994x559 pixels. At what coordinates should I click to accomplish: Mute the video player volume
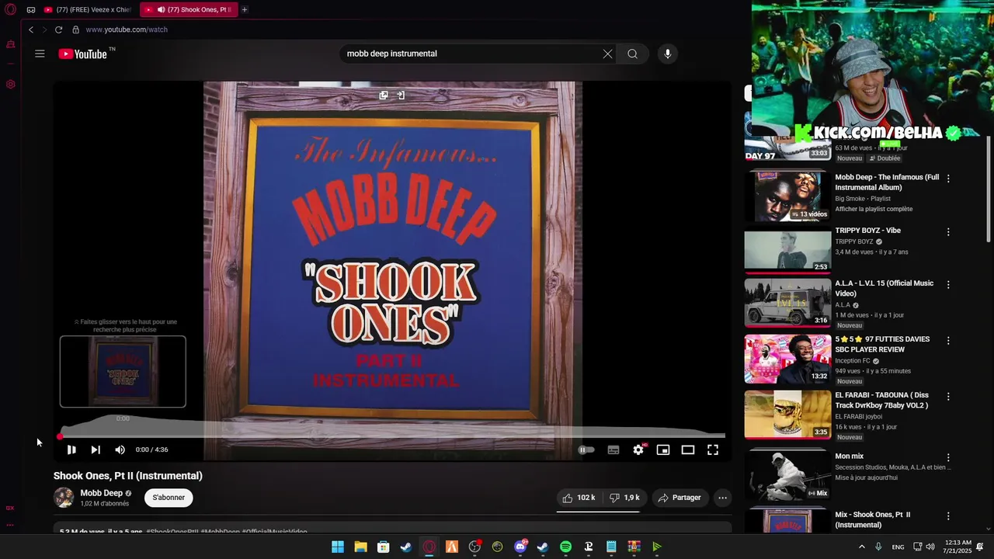120,450
